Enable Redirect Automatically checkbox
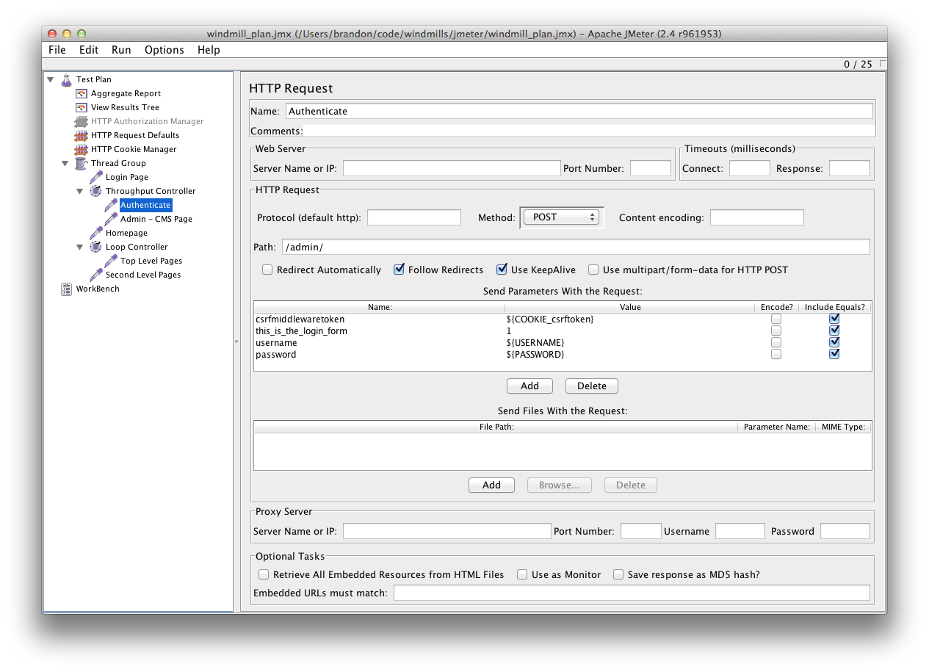The width and height of the screenshot is (929, 672). click(267, 270)
